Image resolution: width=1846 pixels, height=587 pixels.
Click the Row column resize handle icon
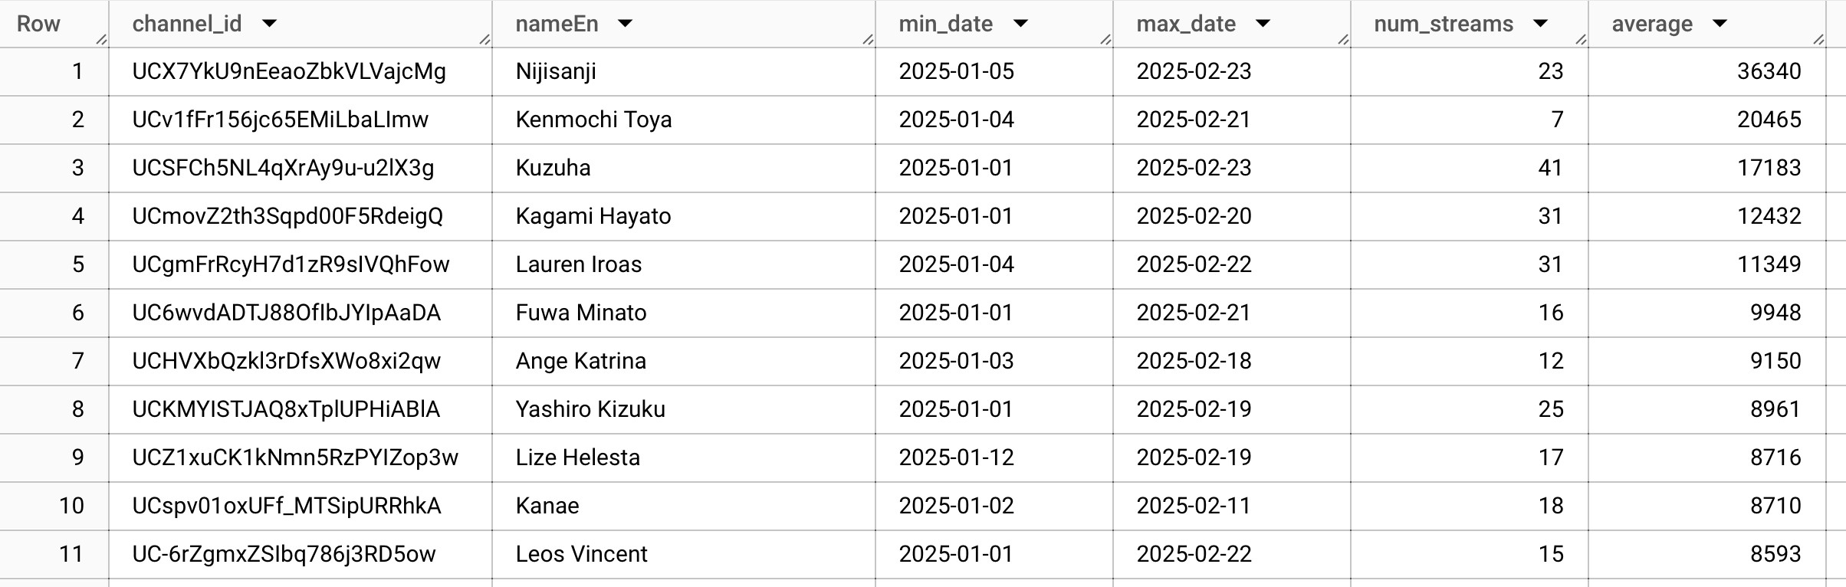click(x=101, y=40)
